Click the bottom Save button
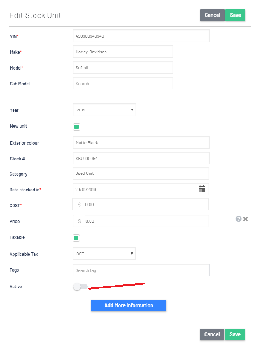Screen dimensions: 256x347 (235, 334)
